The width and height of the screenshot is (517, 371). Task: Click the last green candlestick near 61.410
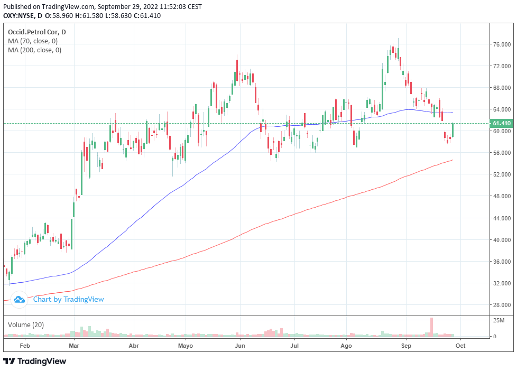pos(453,130)
